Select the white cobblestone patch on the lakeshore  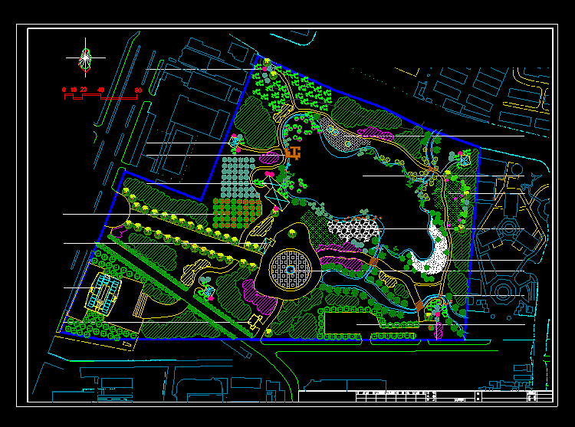pos(353,229)
